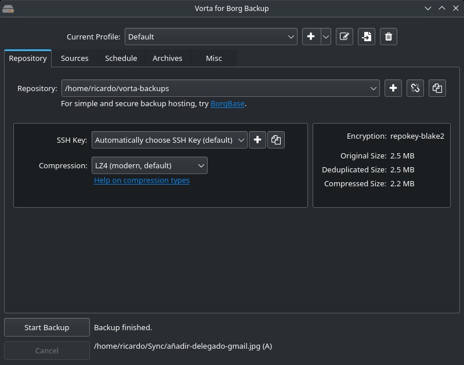Go to the Archives tab

[168, 58]
